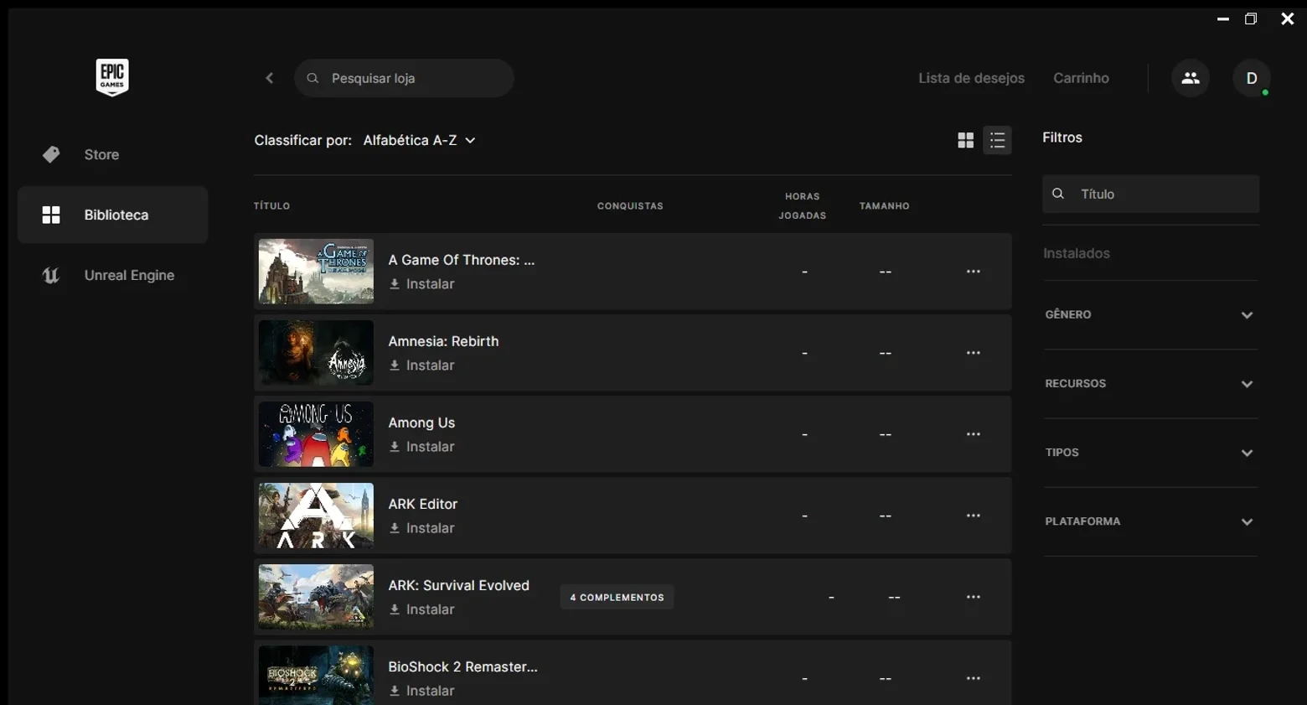This screenshot has height=705, width=1307.
Task: Click download icon for ARK: Survival Evolved
Action: (395, 609)
